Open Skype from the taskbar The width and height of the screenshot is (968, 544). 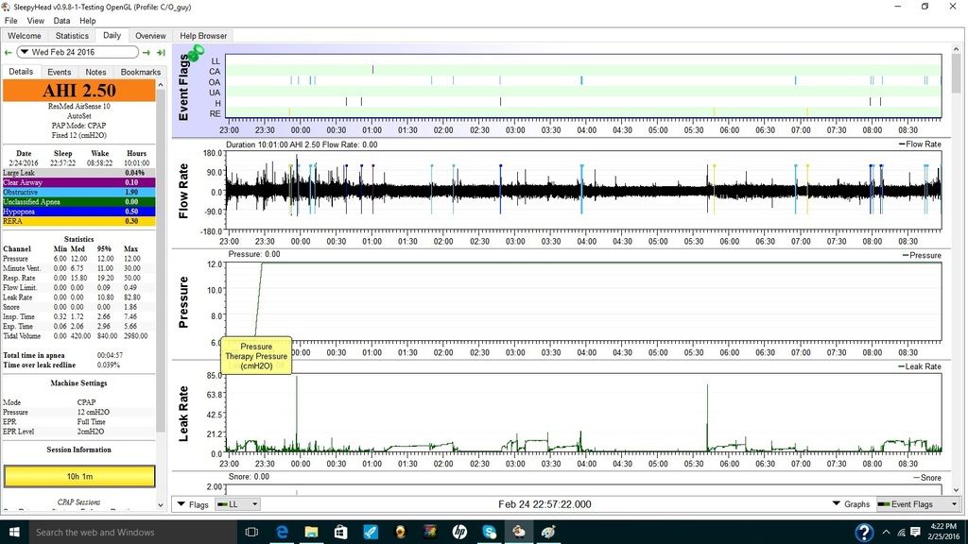tap(489, 532)
